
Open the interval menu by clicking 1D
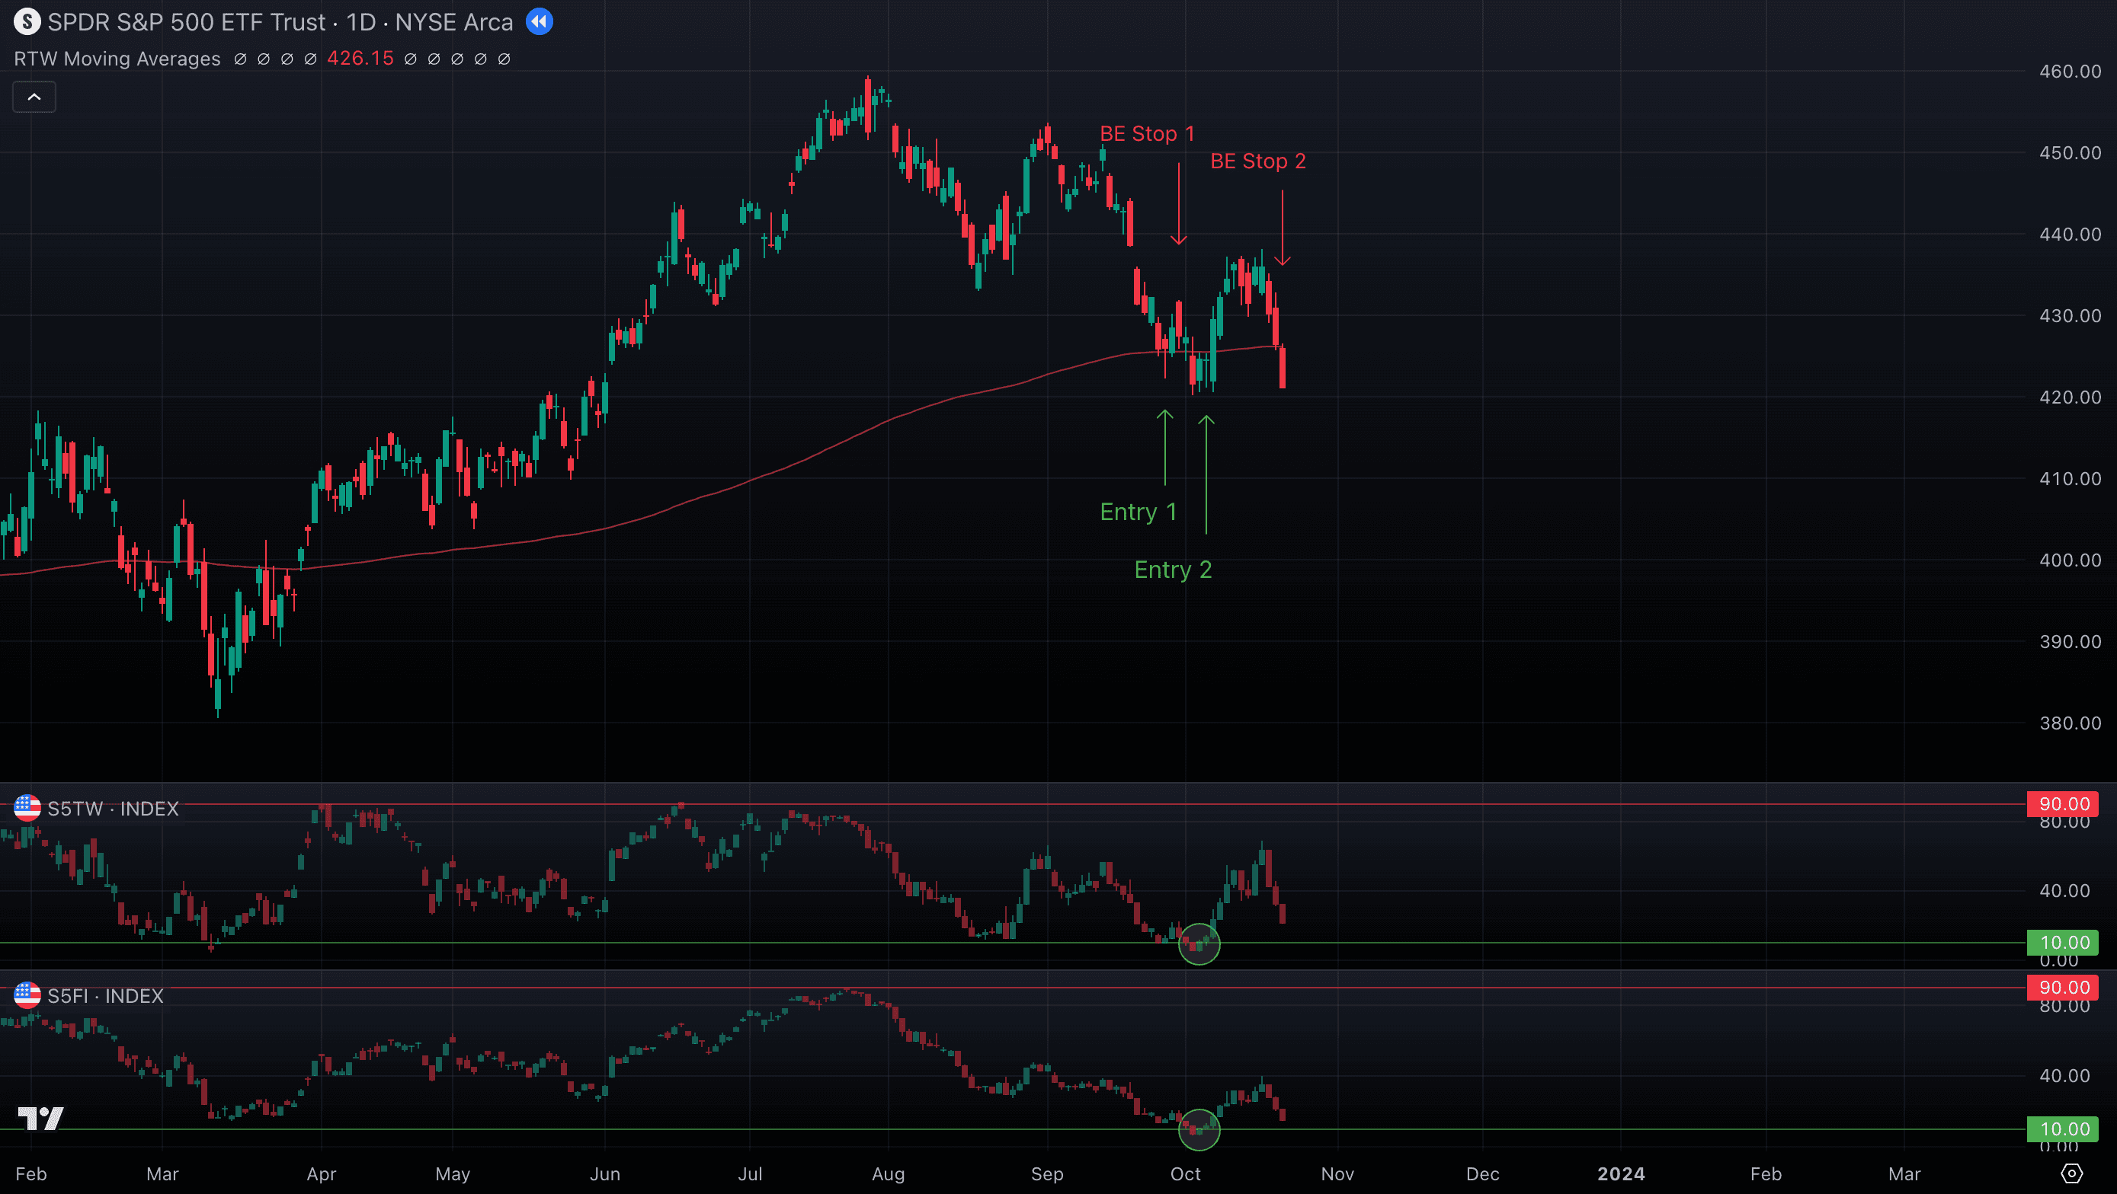click(x=363, y=22)
